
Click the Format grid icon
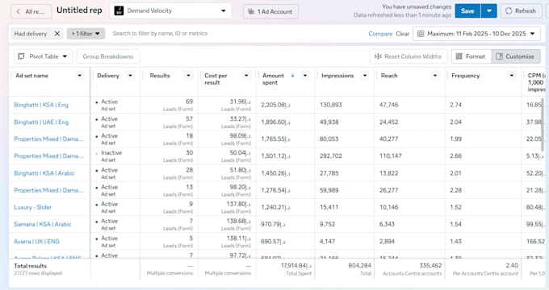tap(459, 56)
